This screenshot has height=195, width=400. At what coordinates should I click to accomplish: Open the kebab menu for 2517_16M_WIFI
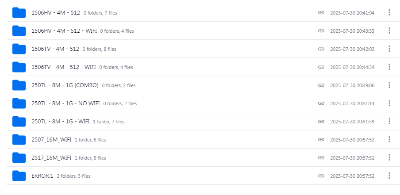(389, 157)
